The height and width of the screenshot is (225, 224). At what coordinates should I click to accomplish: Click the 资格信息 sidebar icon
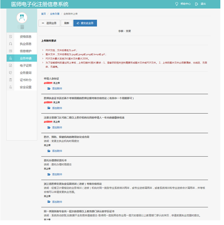(11, 37)
